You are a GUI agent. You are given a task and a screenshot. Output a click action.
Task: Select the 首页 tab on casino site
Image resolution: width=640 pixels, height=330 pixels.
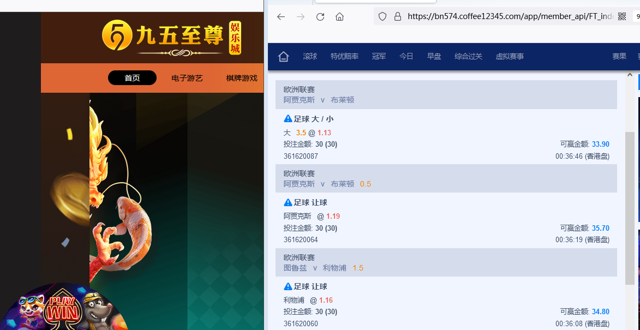(132, 78)
